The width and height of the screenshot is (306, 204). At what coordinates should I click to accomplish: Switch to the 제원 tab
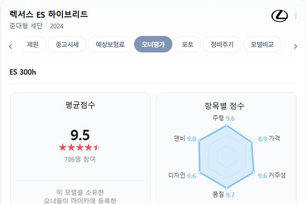(x=33, y=45)
